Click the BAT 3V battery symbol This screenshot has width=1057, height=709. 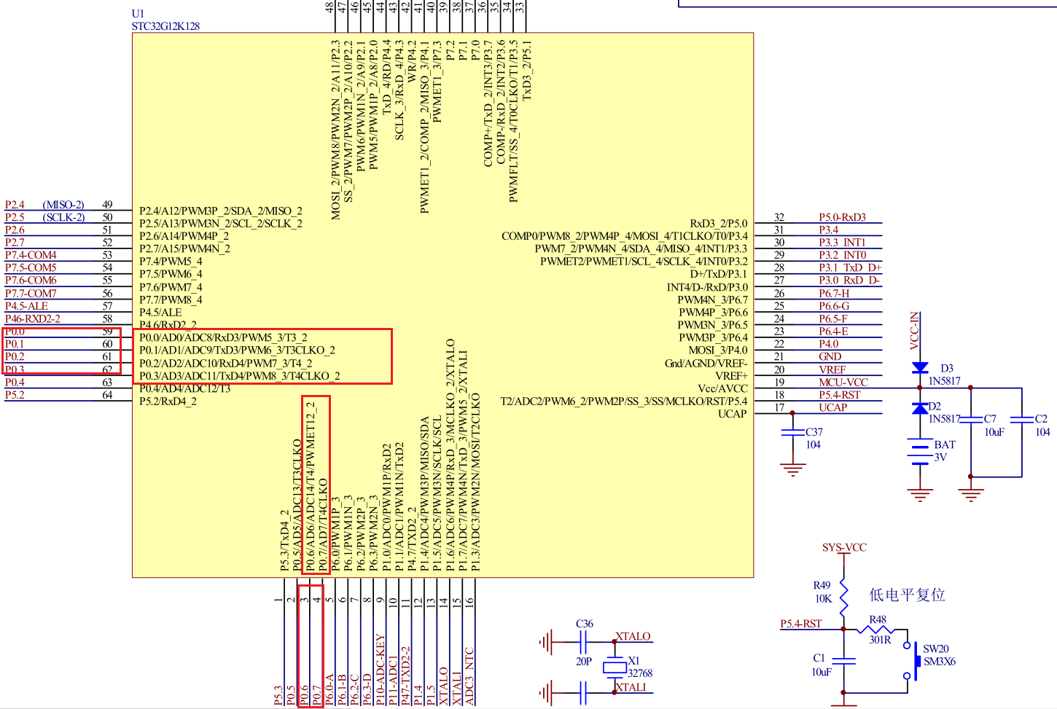pyautogui.click(x=920, y=450)
